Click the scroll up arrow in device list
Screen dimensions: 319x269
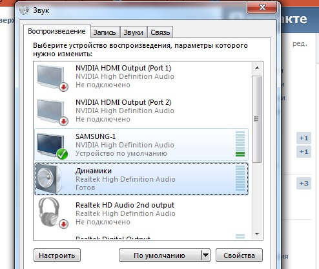point(257,68)
